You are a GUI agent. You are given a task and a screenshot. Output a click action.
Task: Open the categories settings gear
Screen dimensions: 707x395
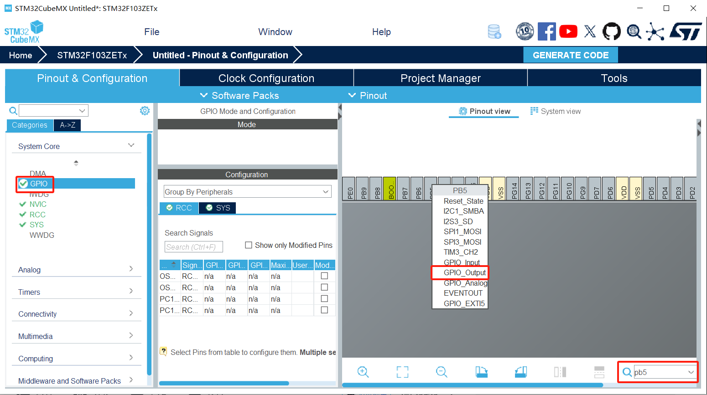(x=145, y=111)
